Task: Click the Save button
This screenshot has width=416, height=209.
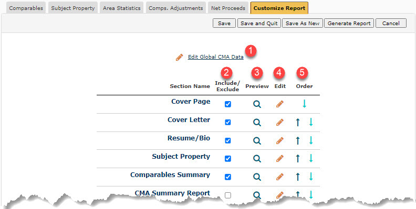Action: 224,23
